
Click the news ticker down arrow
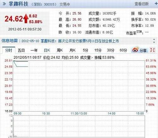click(x=154, y=42)
